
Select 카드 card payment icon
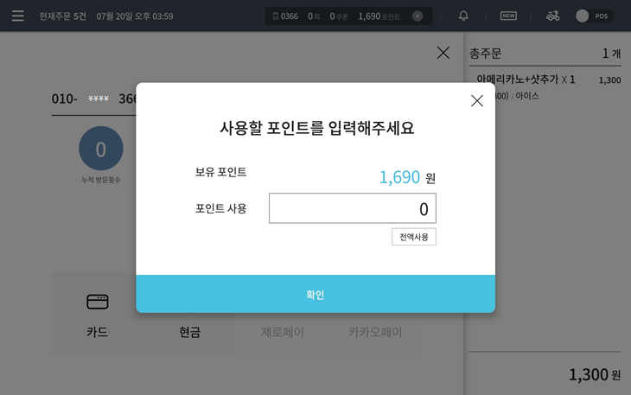(x=98, y=302)
